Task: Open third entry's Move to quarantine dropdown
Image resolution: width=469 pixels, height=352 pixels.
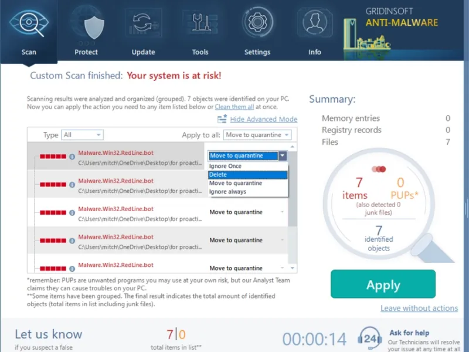Action: [x=247, y=212]
